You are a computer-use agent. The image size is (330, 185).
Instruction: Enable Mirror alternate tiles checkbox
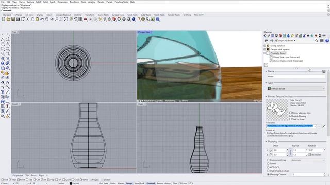tap(291, 113)
